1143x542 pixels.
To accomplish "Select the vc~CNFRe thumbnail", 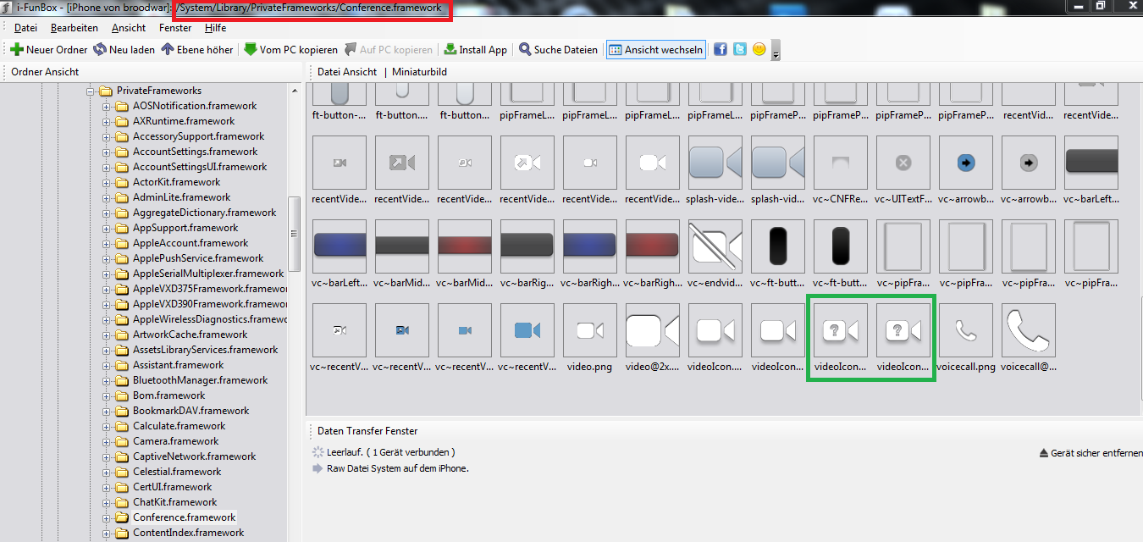I will (x=841, y=163).
